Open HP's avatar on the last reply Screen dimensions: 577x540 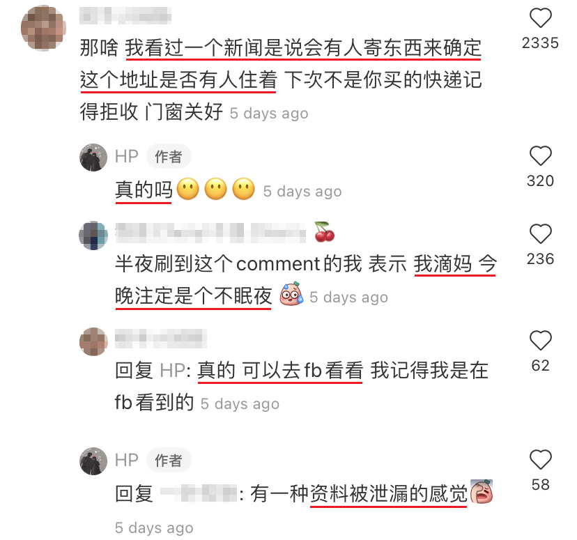tap(93, 461)
